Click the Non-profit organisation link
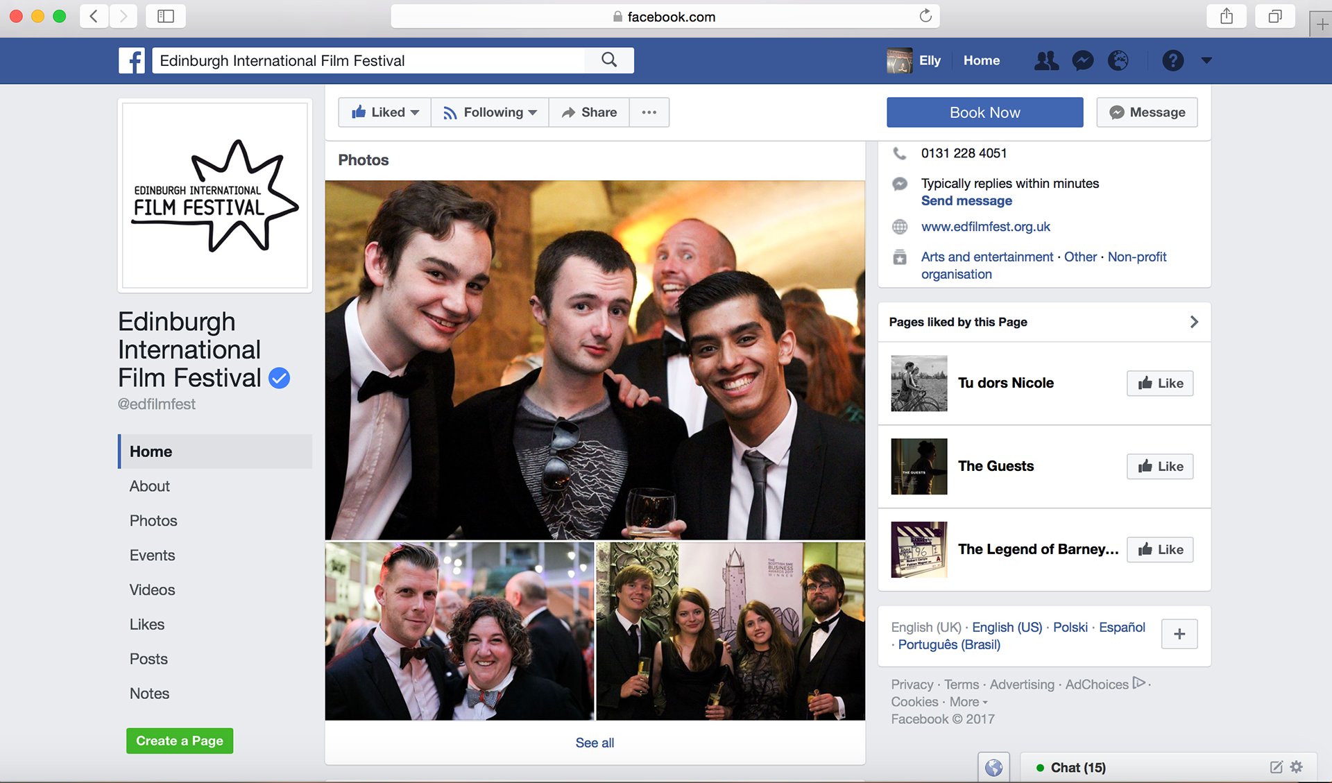 click(x=1043, y=266)
